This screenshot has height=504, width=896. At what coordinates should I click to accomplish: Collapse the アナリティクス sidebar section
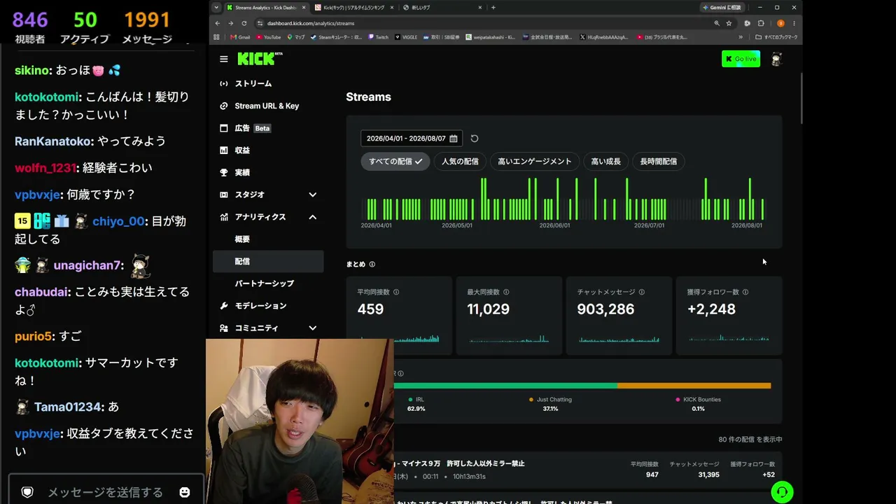pyautogui.click(x=313, y=217)
